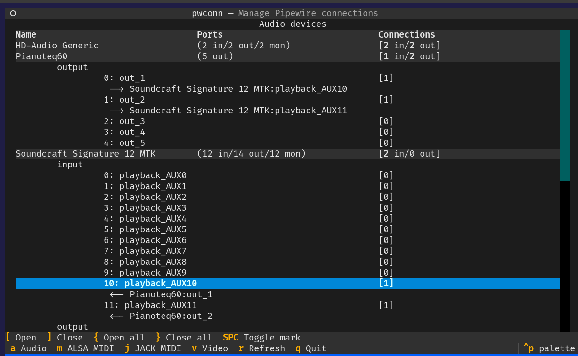Image resolution: width=578 pixels, height=356 pixels.
Task: Click the '[2 in/0 out]' connections cell
Action: pos(409,154)
